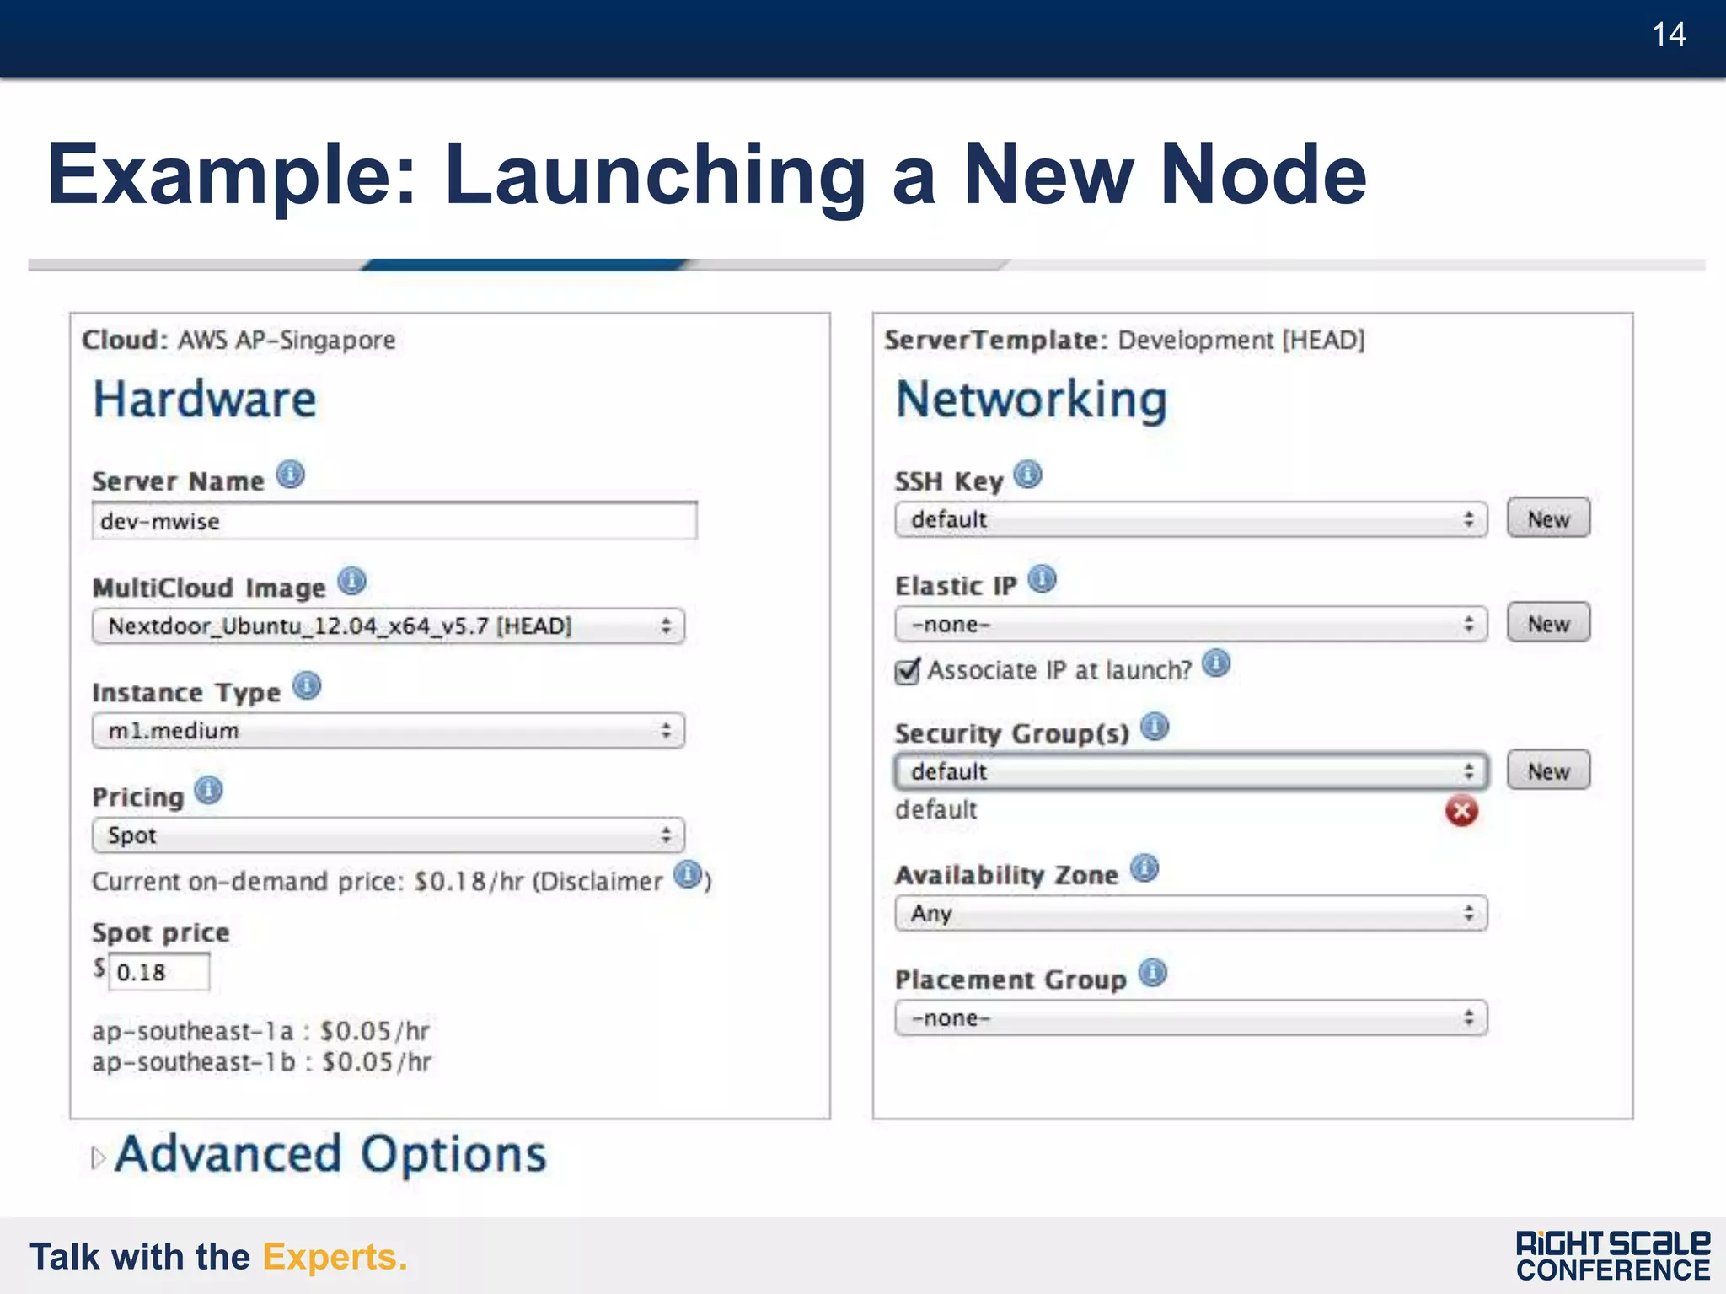Click the Server Name field dev-mwise
Screen dimensions: 1726x1294
click(394, 521)
